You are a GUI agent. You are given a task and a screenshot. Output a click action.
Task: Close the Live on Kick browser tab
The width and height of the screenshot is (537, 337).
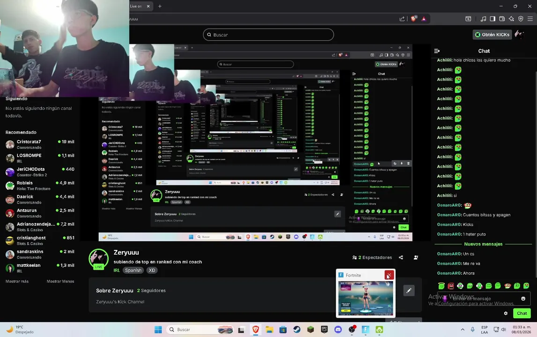[x=148, y=6]
